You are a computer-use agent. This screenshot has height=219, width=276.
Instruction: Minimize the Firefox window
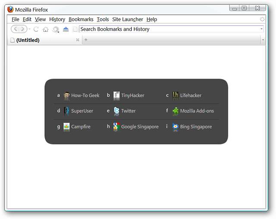(234, 8)
